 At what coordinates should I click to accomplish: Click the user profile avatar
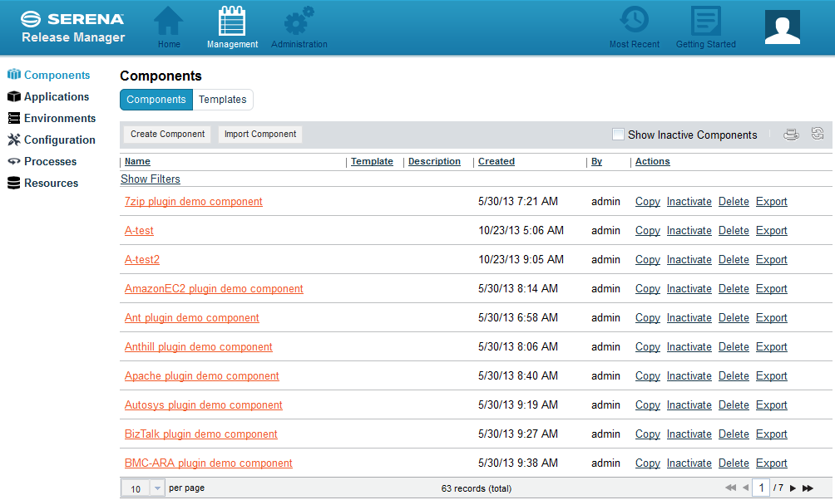click(x=782, y=27)
